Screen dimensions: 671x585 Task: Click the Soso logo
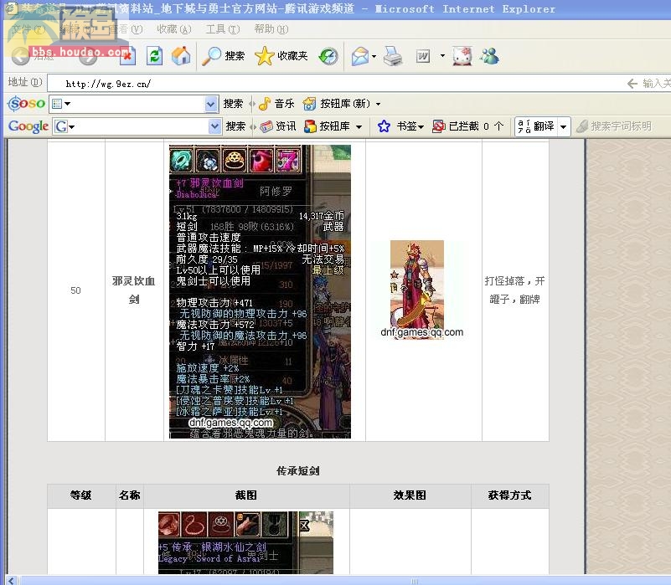[27, 104]
